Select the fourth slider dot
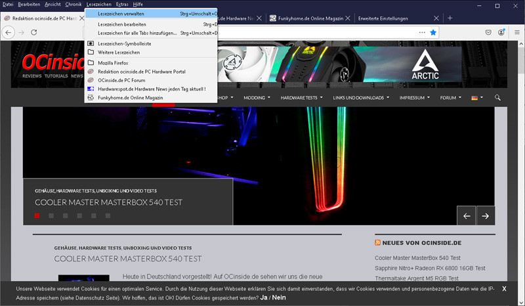Viewport: 525px width, 306px height. click(79, 215)
